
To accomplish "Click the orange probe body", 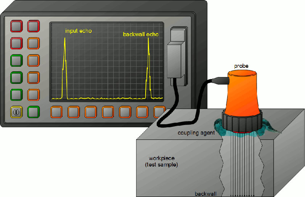I will pyautogui.click(x=242, y=91).
